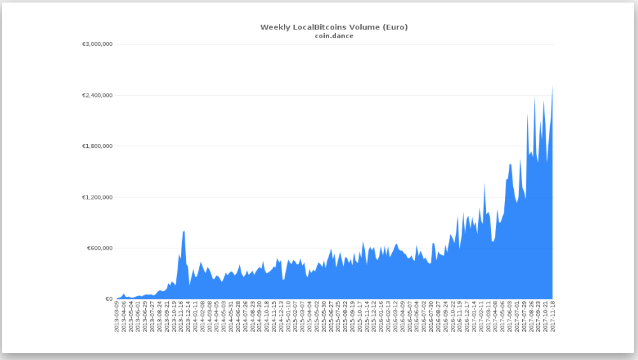
Task: Click the €1,200,000 y-axis label
Action: (97, 198)
